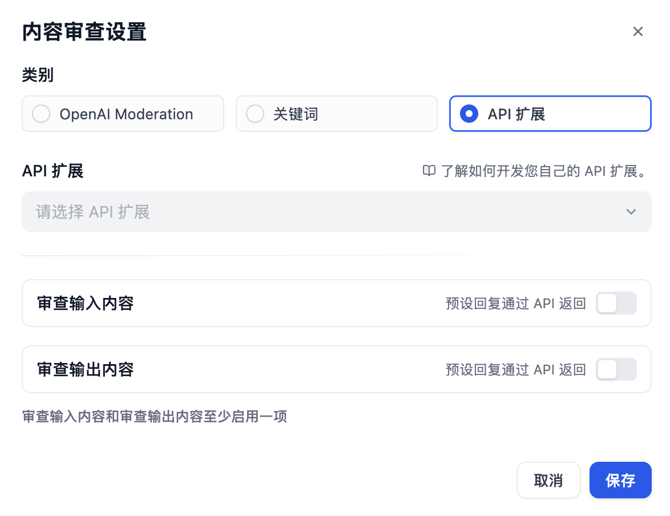Screen dimensions: 670x516
Task: Click the close X icon on the dialog
Action: pos(637,31)
